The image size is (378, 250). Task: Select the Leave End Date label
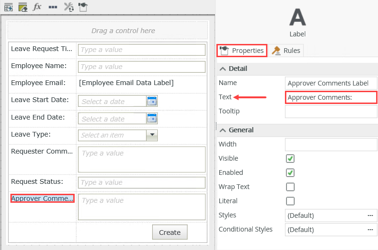click(x=38, y=117)
